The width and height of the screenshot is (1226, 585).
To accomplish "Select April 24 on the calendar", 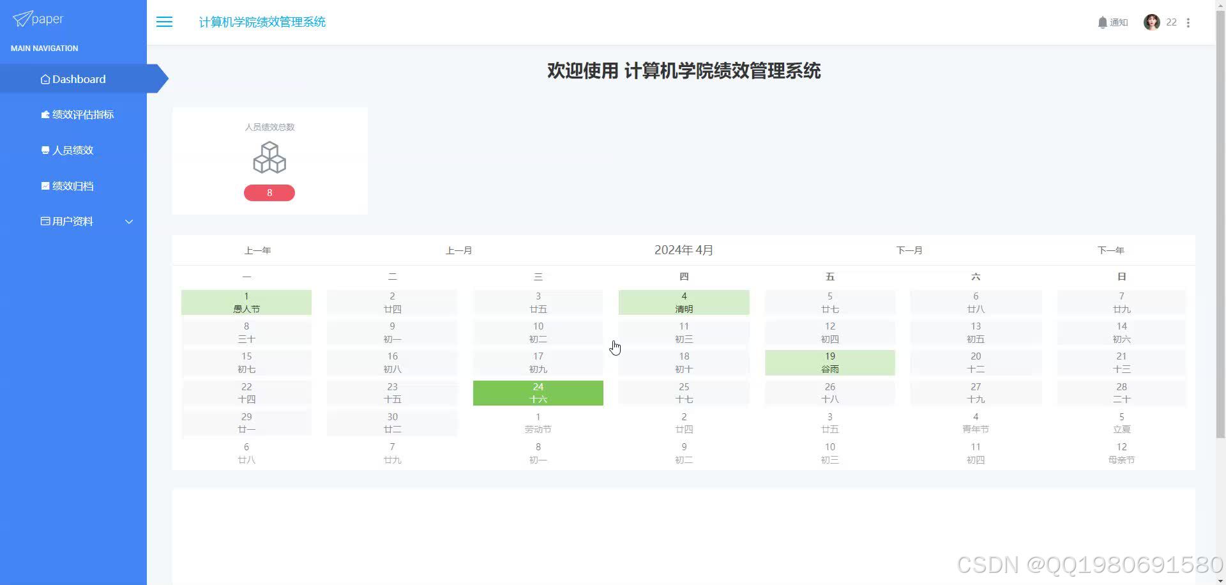I will [x=538, y=392].
